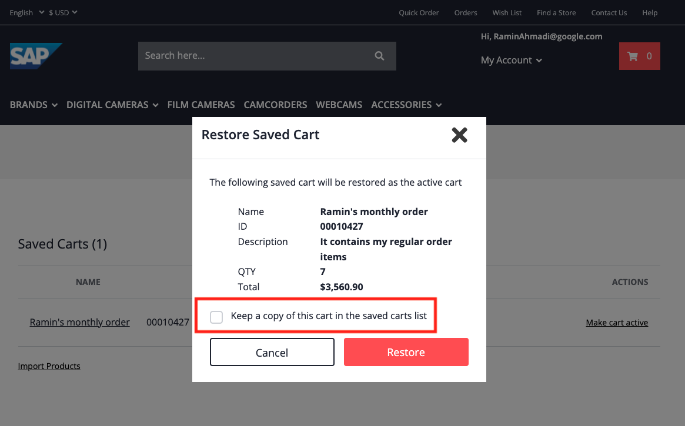Image resolution: width=685 pixels, height=426 pixels.
Task: Click the search magnifier icon
Action: coord(379,56)
